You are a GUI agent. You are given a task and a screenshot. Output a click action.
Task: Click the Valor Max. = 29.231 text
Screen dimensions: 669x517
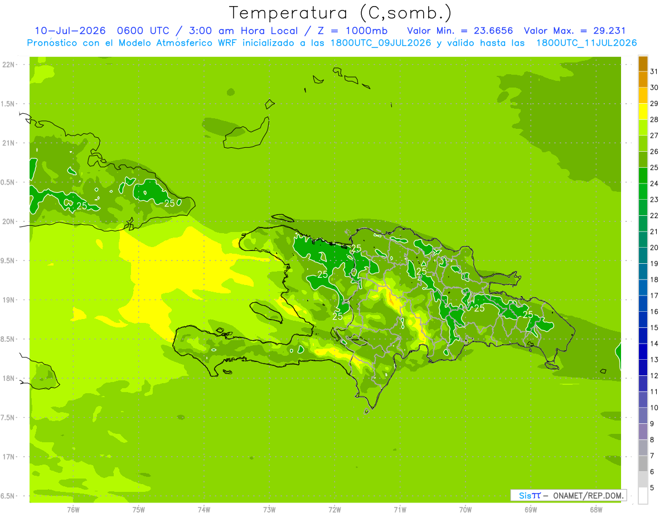point(575,31)
